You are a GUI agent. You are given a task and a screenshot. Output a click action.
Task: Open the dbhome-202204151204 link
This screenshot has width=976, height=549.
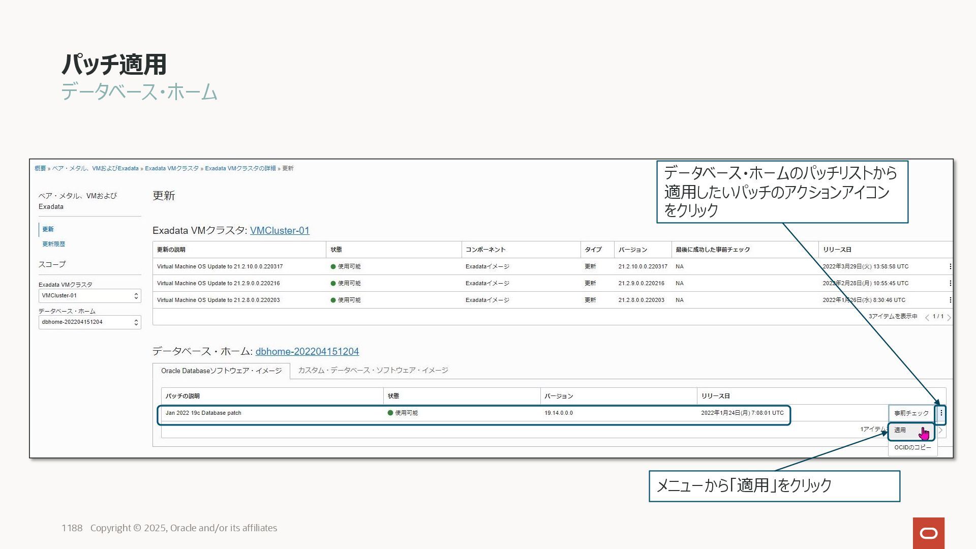pyautogui.click(x=307, y=352)
